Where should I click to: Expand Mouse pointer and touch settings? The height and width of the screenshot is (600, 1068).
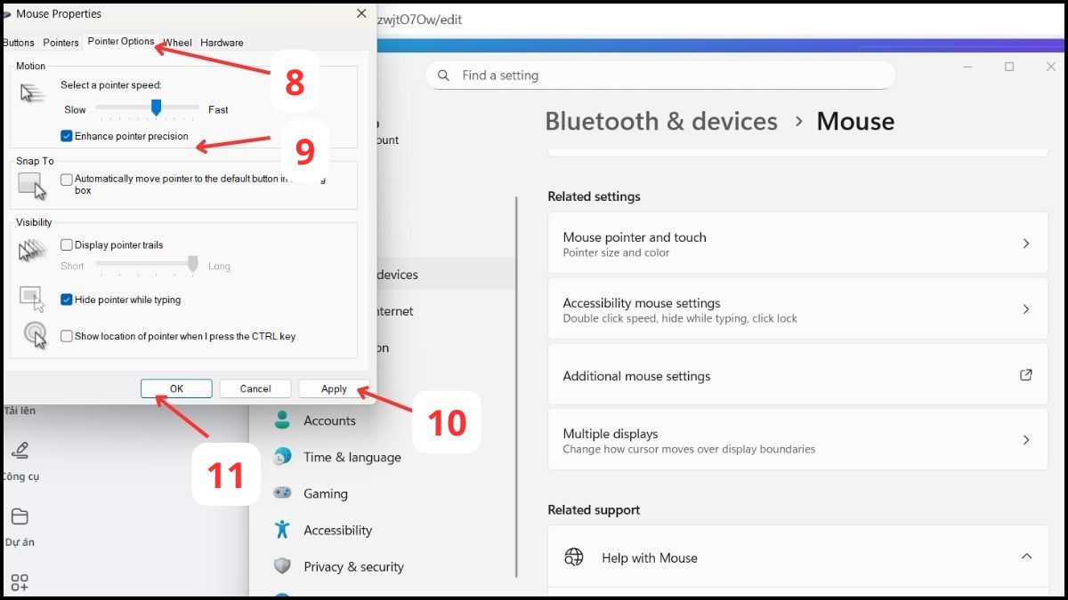point(1028,243)
